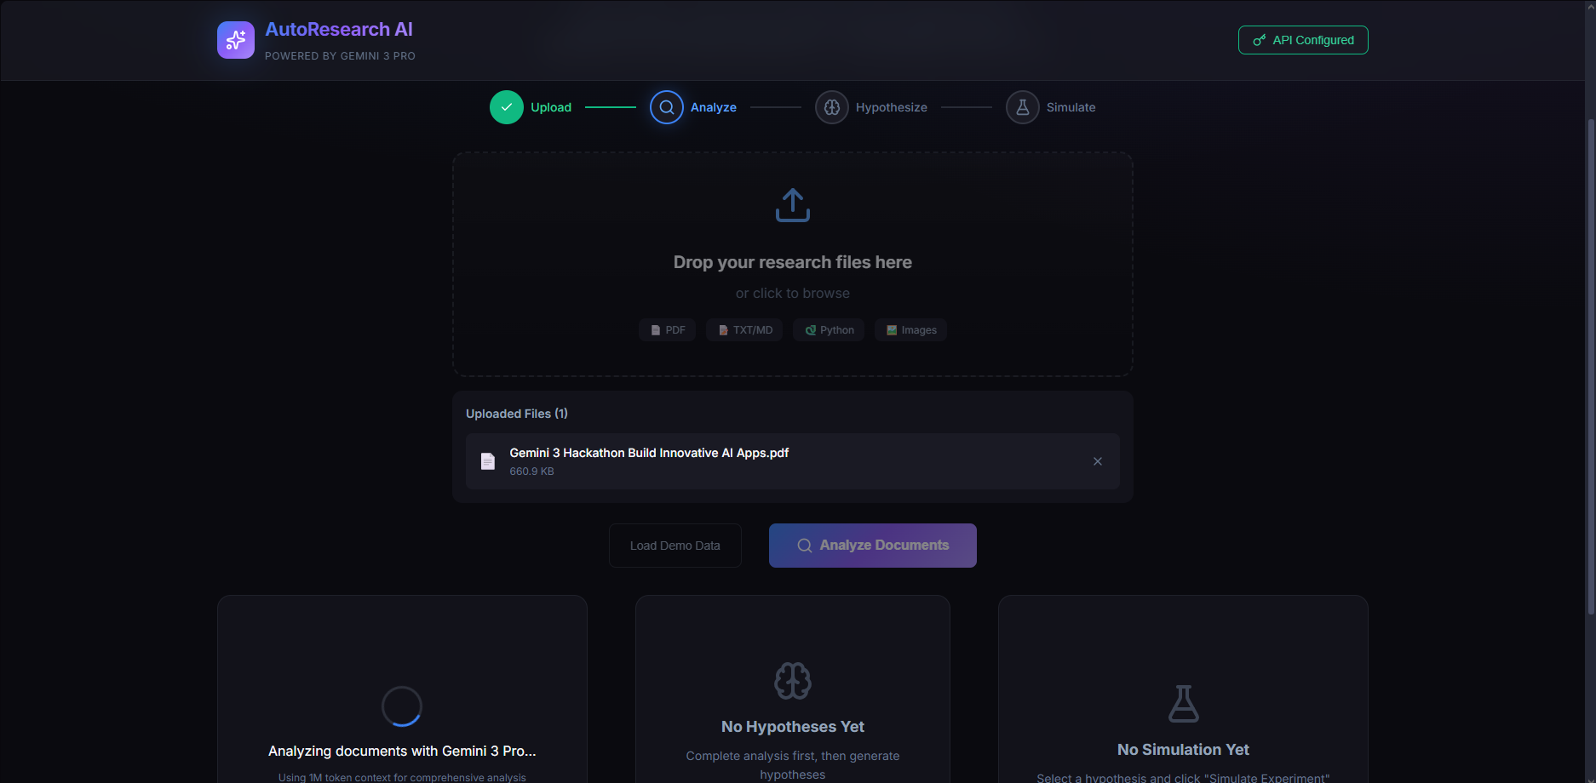1596x783 pixels.
Task: Click the 'POWERED BY GEMINI 3 PRO' subtitle
Action: pyautogui.click(x=340, y=56)
